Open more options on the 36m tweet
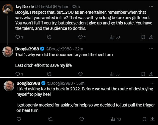 [x=152, y=83]
